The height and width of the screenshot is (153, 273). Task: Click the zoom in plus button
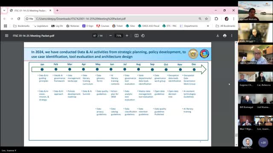127,36
